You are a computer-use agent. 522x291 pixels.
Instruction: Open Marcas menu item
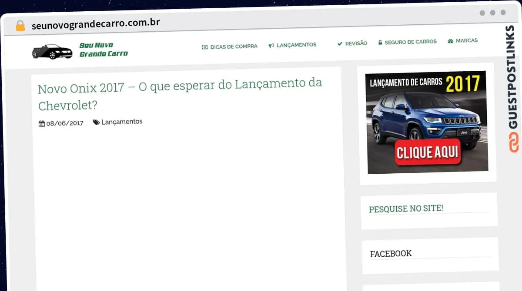point(467,40)
